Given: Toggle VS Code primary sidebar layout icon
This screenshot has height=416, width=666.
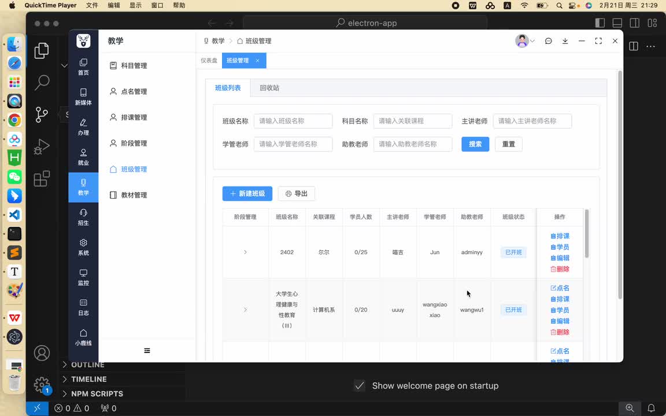Looking at the screenshot, I should tap(600, 23).
